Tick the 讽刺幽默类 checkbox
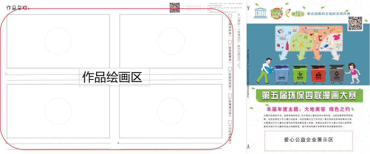Screen dimensions: 370x154 tap(230, 42)
